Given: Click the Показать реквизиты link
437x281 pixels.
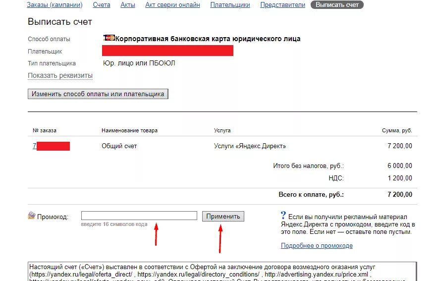Looking at the screenshot, I should pos(60,75).
